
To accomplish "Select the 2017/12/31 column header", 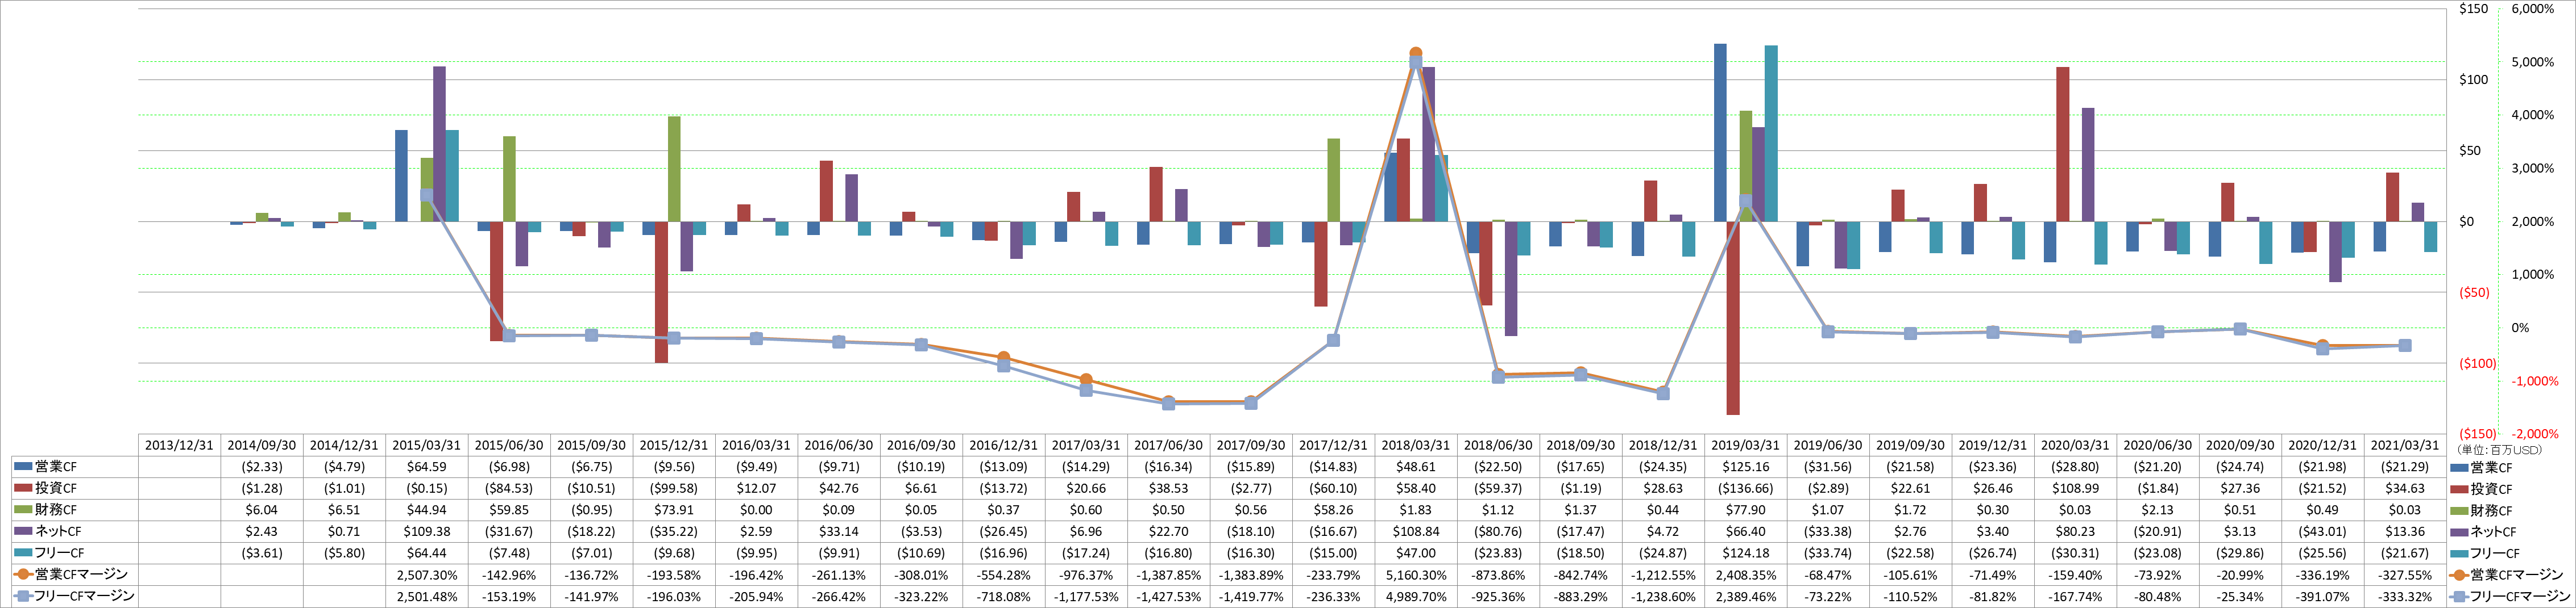I will (x=1333, y=445).
